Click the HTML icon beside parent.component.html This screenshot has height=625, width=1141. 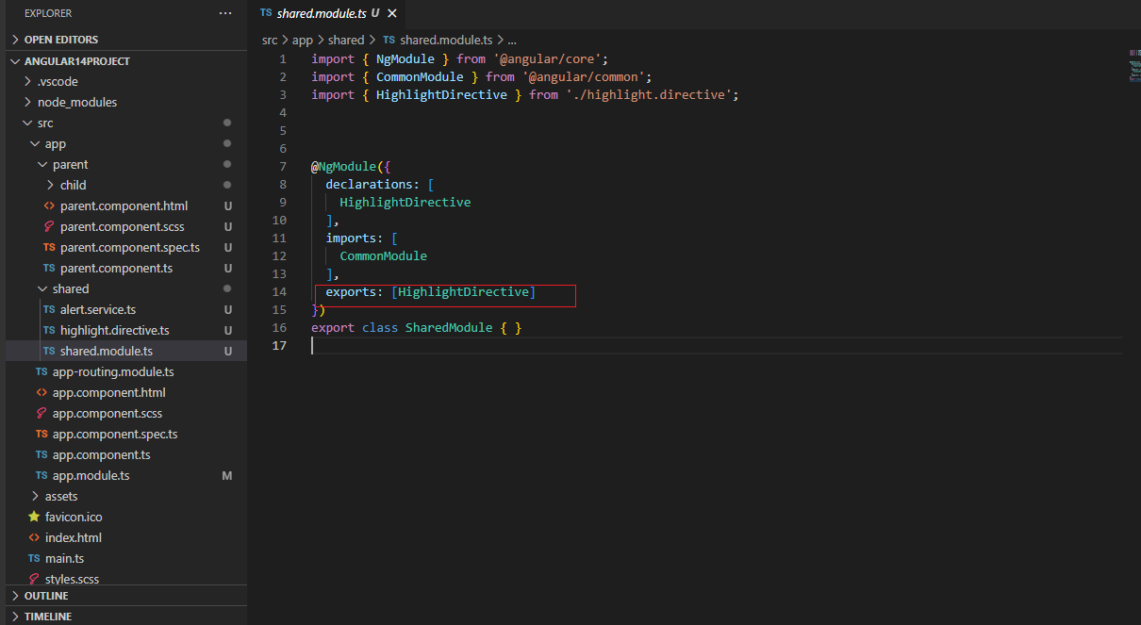(49, 206)
